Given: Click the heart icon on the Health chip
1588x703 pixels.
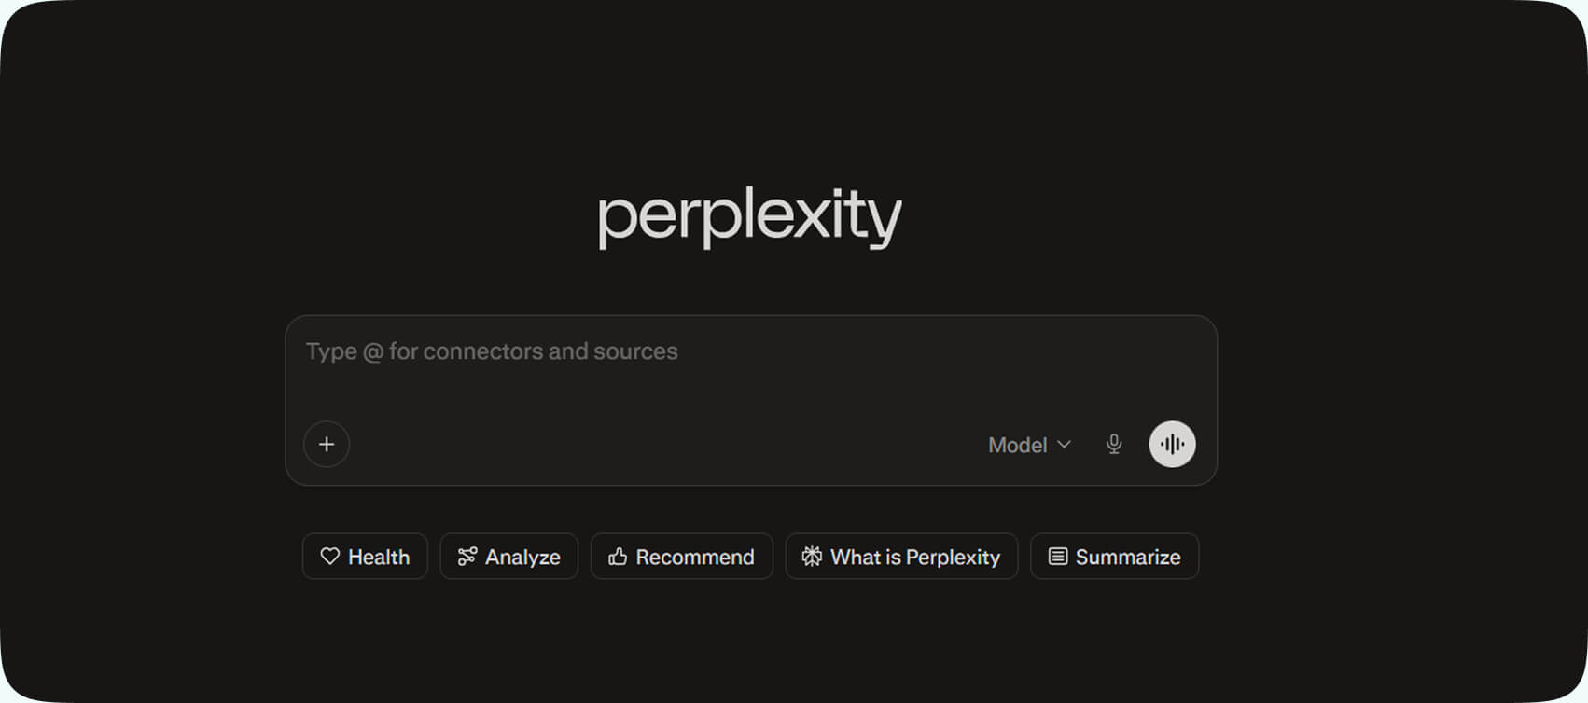Looking at the screenshot, I should coord(330,557).
